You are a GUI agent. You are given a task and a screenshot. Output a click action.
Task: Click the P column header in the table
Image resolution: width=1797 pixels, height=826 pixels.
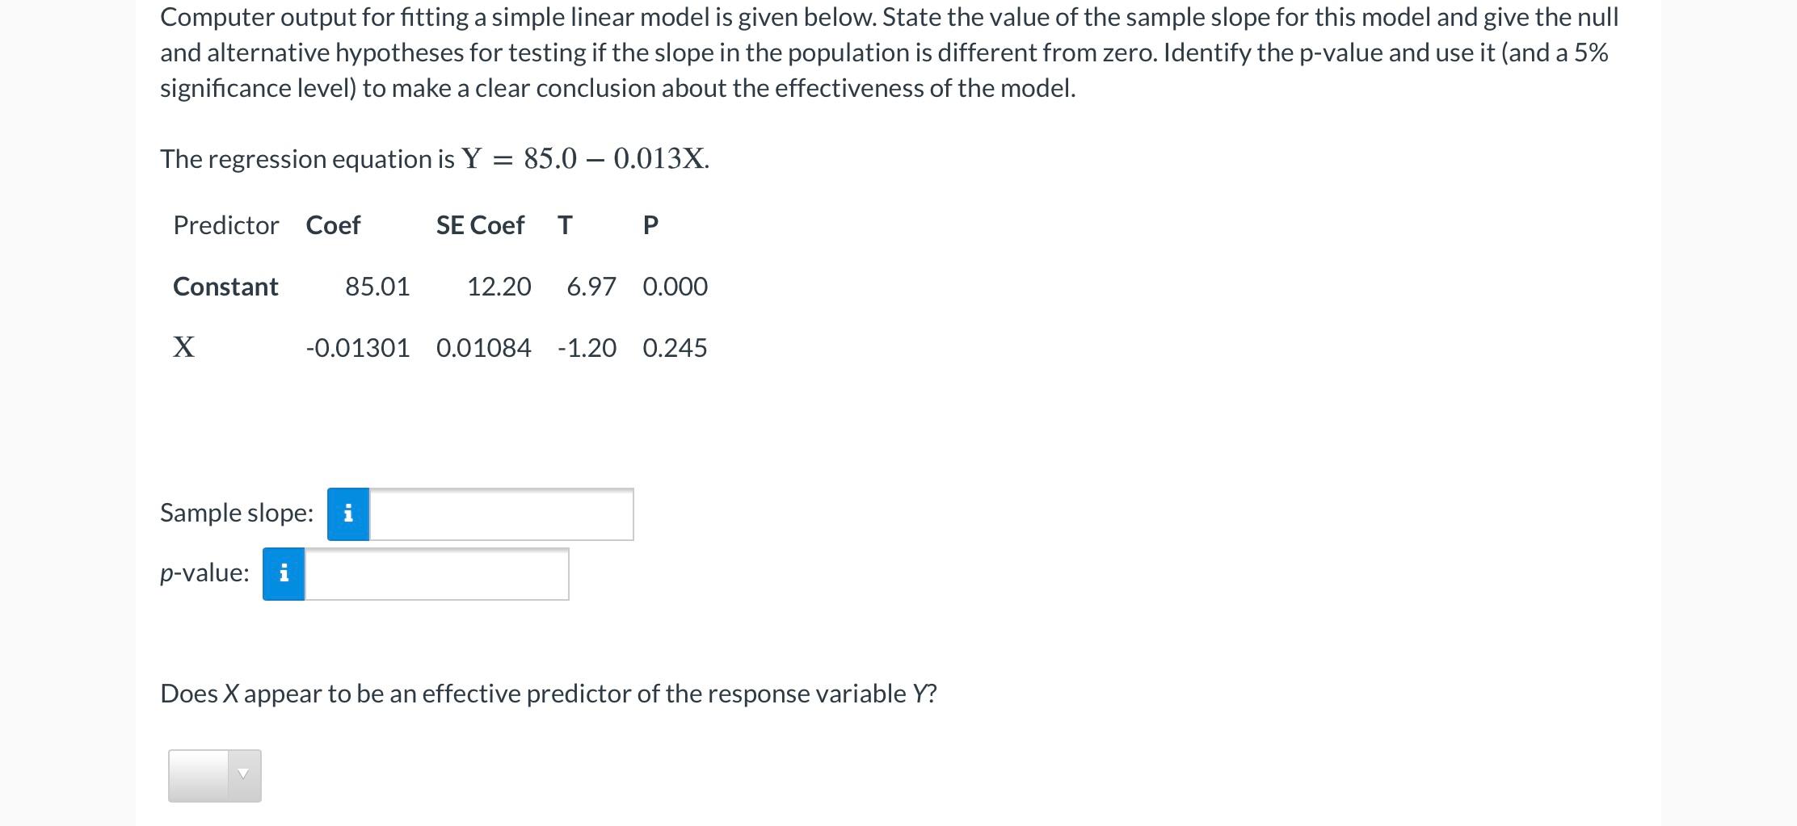[650, 225]
